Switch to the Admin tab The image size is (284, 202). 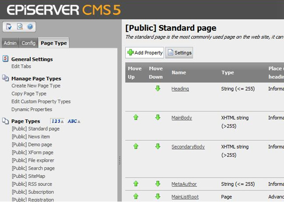point(10,43)
